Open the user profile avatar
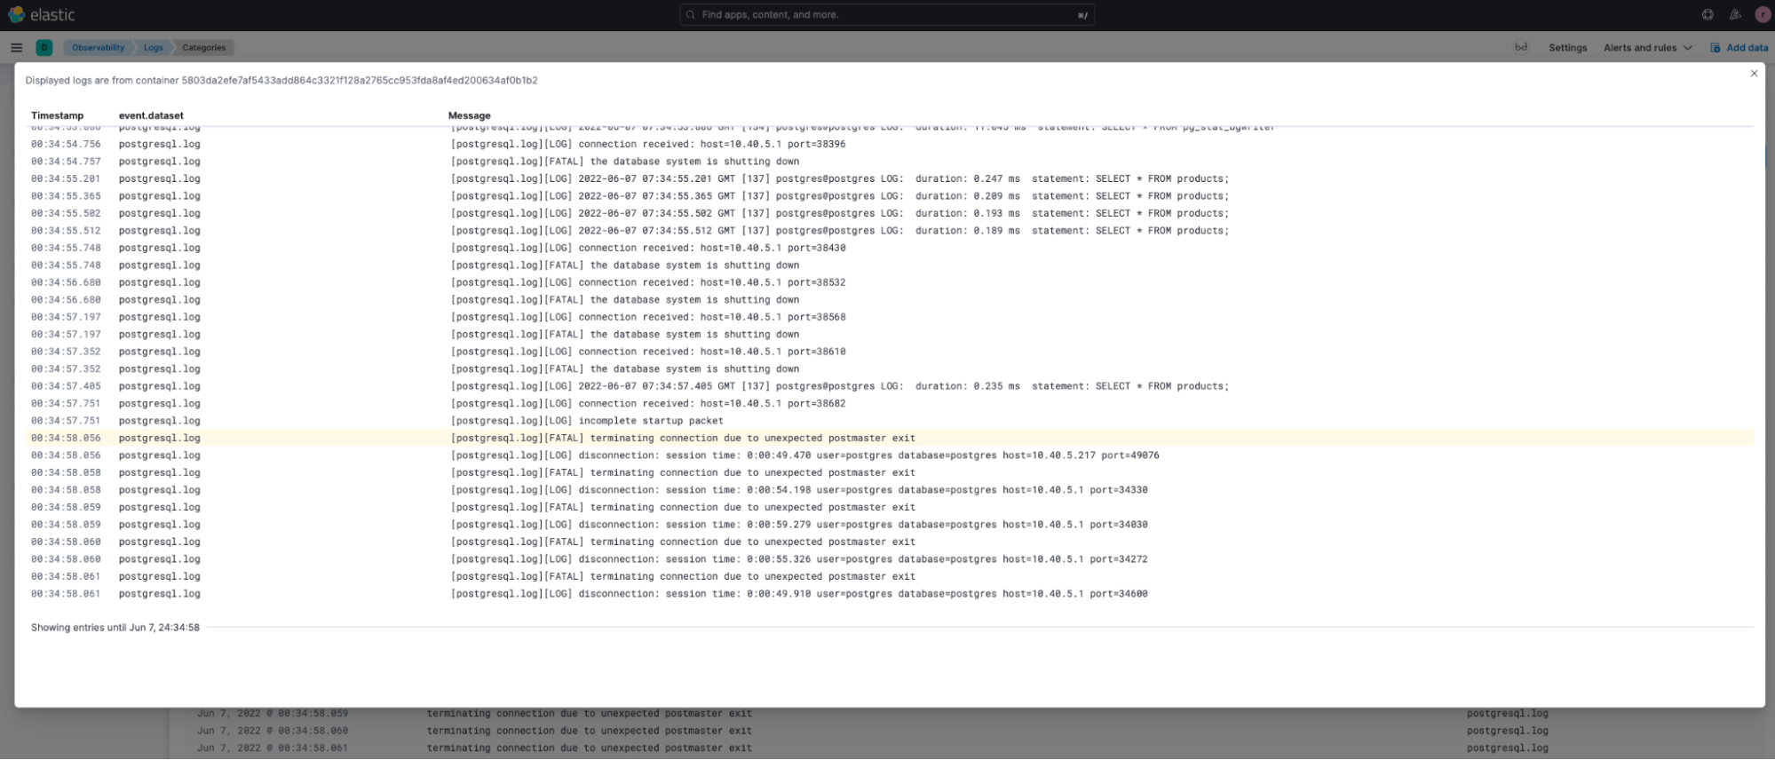This screenshot has width=1775, height=760. [1763, 15]
